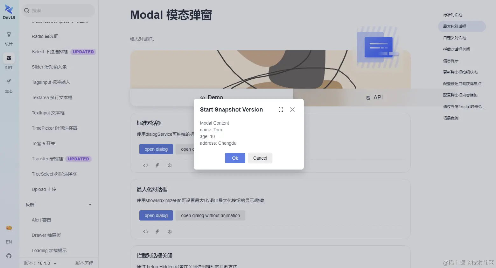
Task: Go to Alert 警告 page
Action: pyautogui.click(x=41, y=220)
